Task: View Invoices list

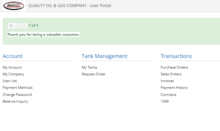Action: coord(167,81)
